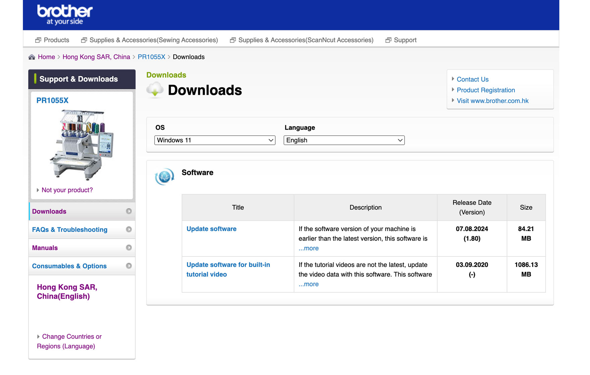The width and height of the screenshot is (590, 375).
Task: Click the Title column header
Action: tap(238, 207)
